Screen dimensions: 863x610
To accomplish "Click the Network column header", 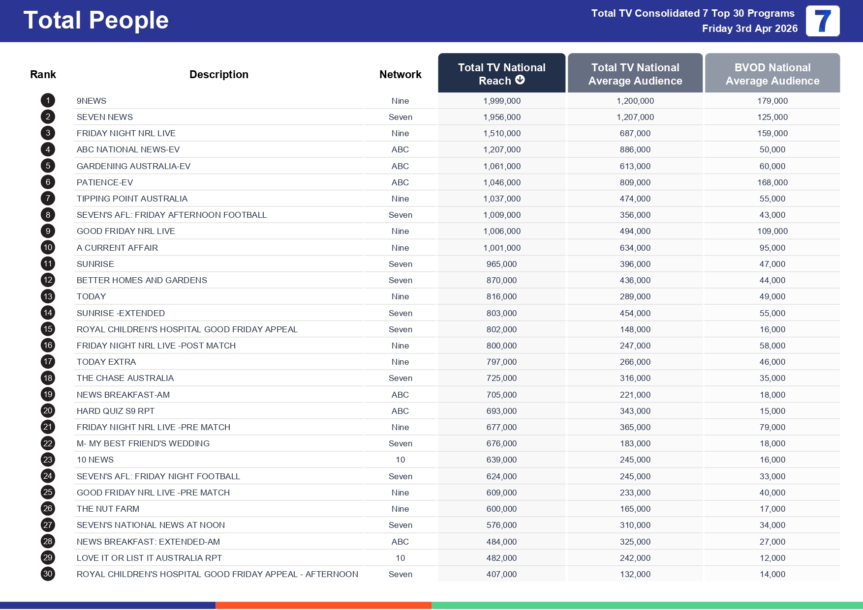I will [400, 74].
